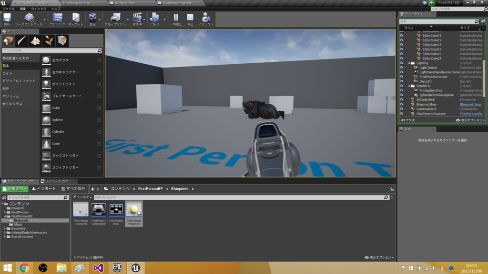Open Matinee (マチネ) toolbar icon

(x=137, y=19)
